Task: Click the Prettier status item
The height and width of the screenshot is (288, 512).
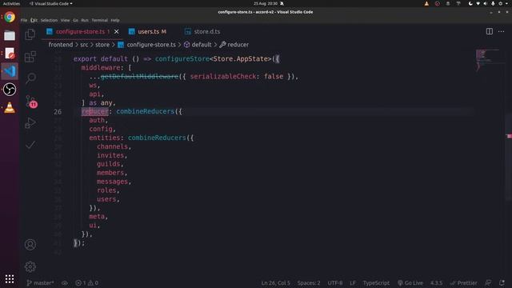Action: click(463, 283)
